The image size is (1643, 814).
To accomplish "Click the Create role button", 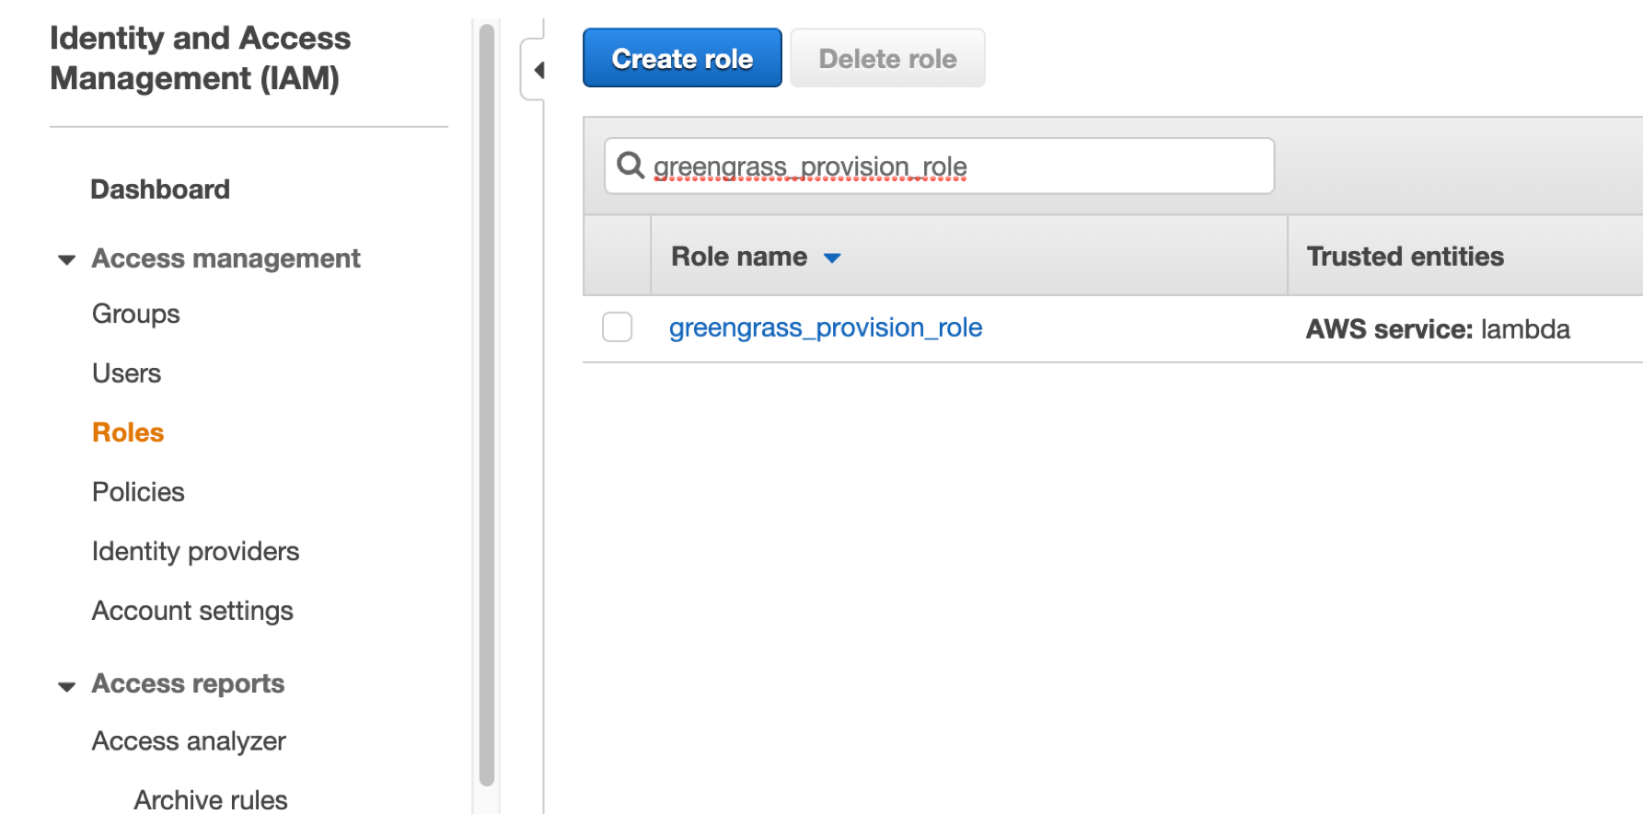I will (x=682, y=58).
